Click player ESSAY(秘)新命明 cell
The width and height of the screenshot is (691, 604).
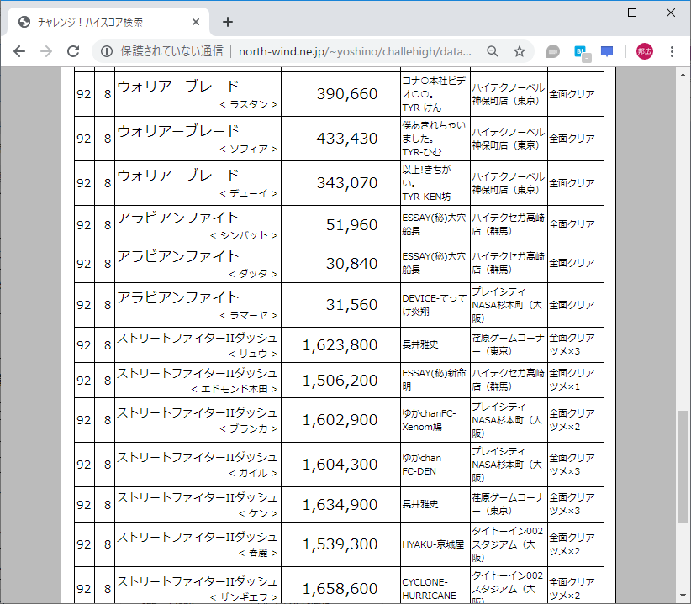[x=435, y=380]
